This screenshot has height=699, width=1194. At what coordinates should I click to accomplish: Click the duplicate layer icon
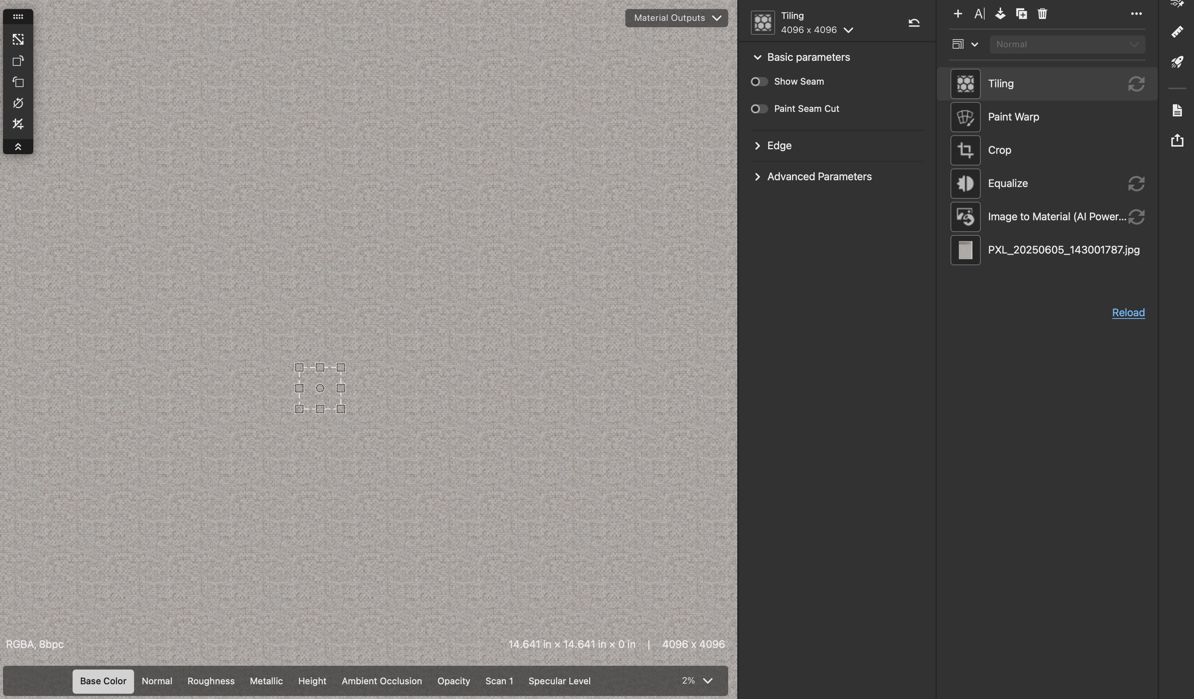tap(1021, 14)
